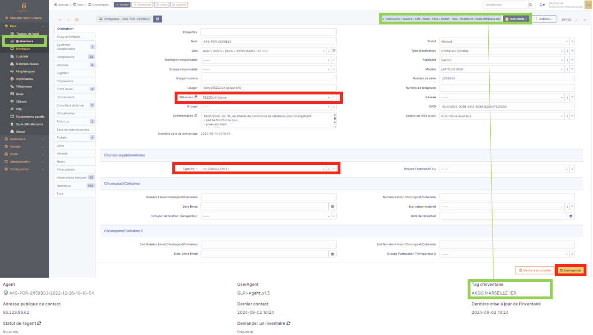Open Périphériques in the sidebar

[25, 71]
